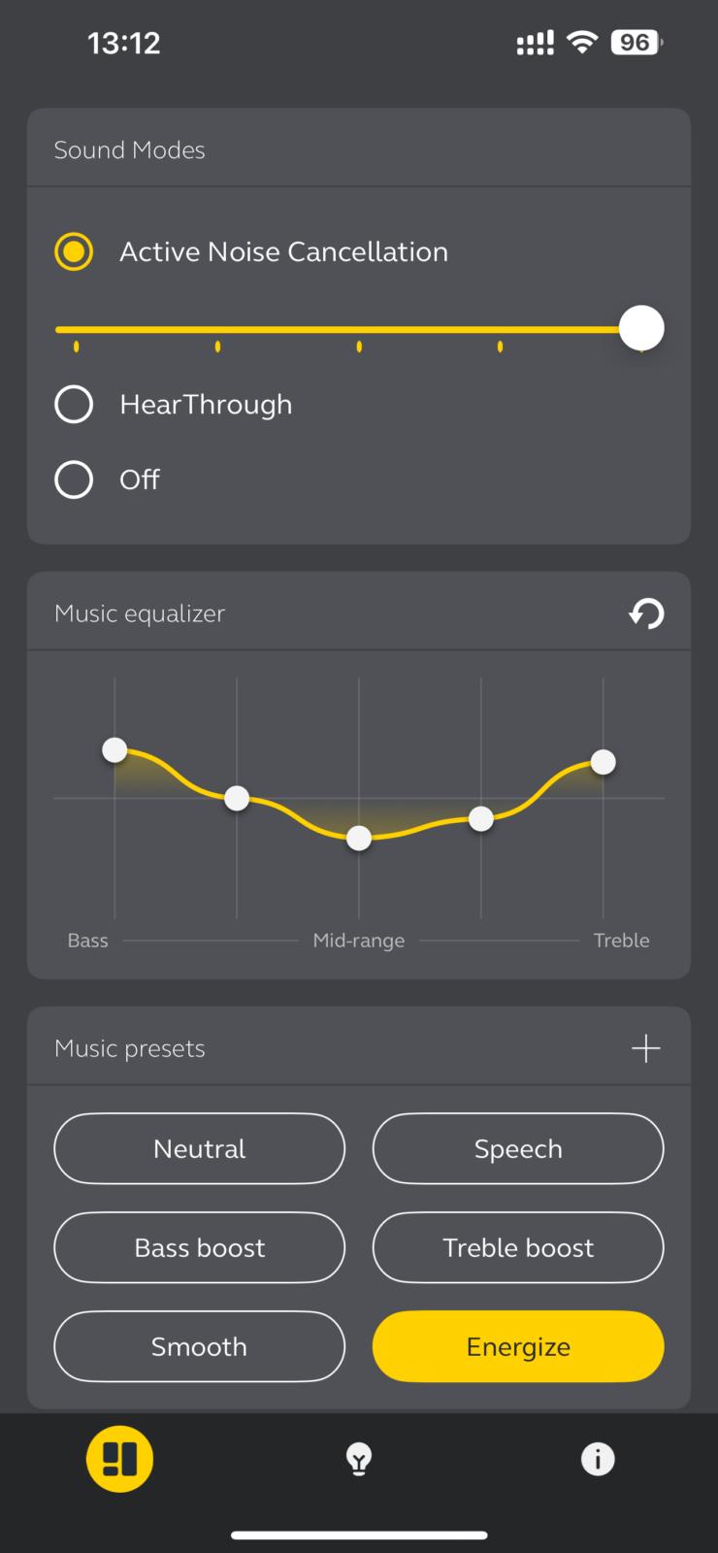The image size is (718, 1553).
Task: Choose the Neutral music preset
Action: 200,1148
